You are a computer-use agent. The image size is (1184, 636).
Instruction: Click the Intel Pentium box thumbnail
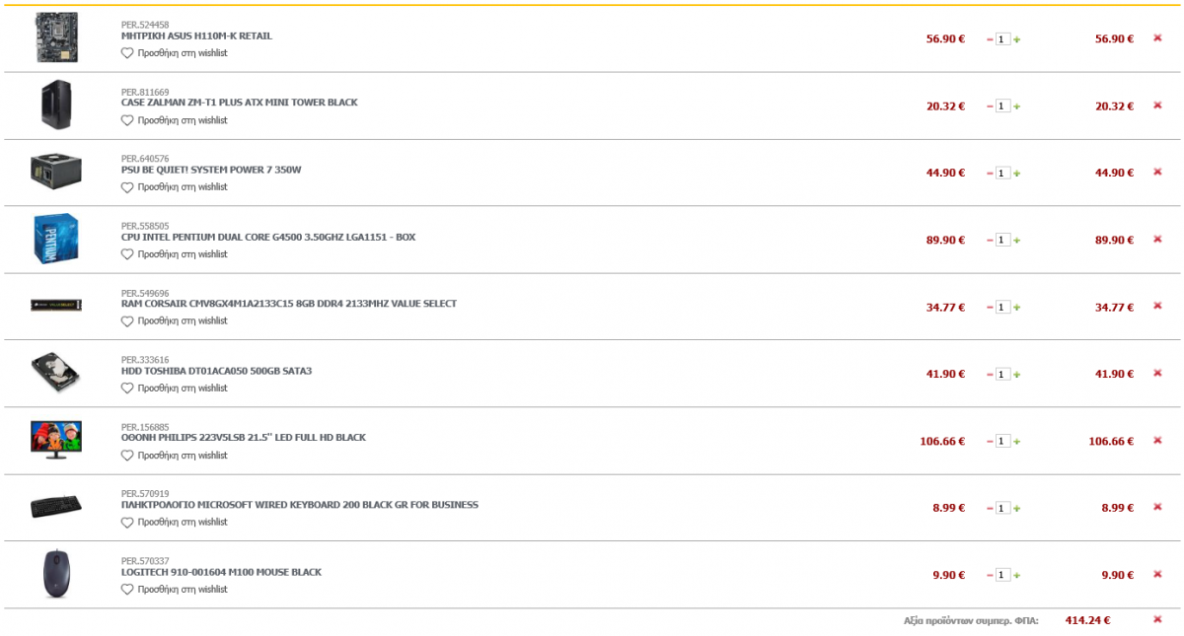pos(56,239)
